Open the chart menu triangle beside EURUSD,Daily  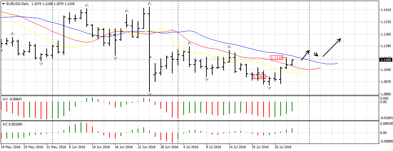3,4
